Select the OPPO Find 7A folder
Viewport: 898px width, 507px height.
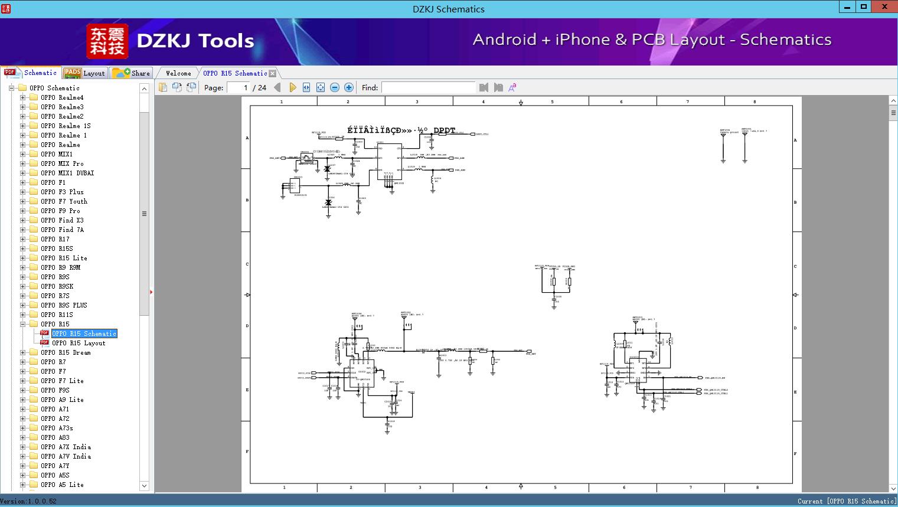[x=62, y=230]
